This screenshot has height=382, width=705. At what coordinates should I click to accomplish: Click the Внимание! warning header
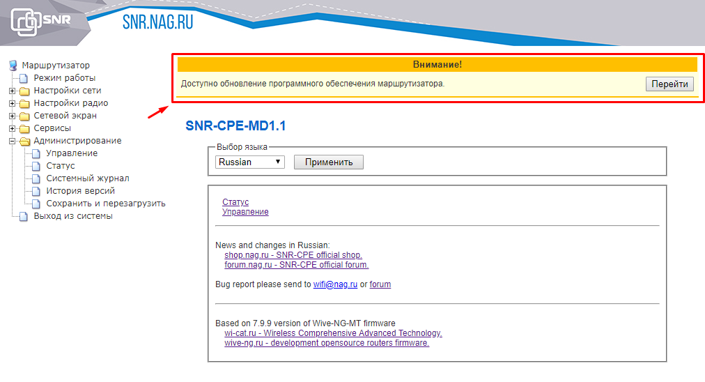pyautogui.click(x=437, y=64)
